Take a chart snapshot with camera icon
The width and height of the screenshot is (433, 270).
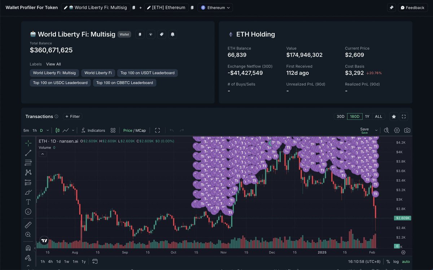pos(407,130)
